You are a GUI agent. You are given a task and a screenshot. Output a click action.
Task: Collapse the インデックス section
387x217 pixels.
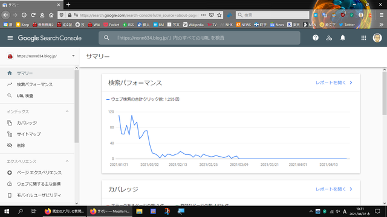click(x=67, y=112)
